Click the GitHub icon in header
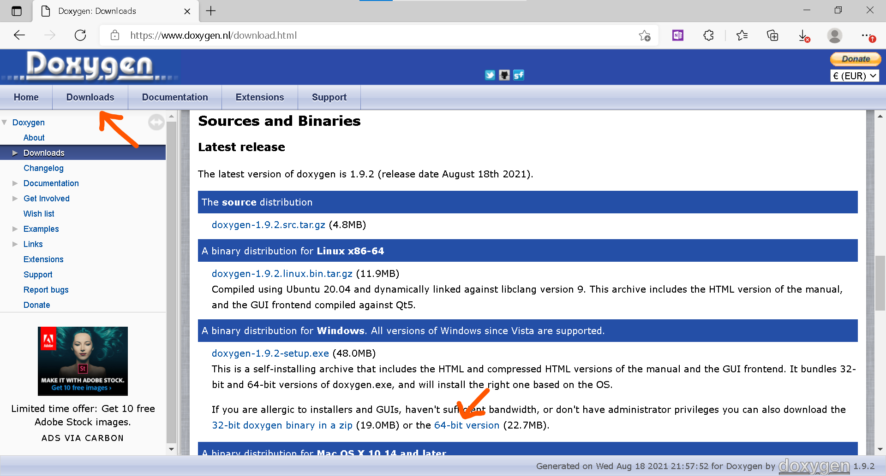This screenshot has width=886, height=476. pyautogui.click(x=504, y=75)
